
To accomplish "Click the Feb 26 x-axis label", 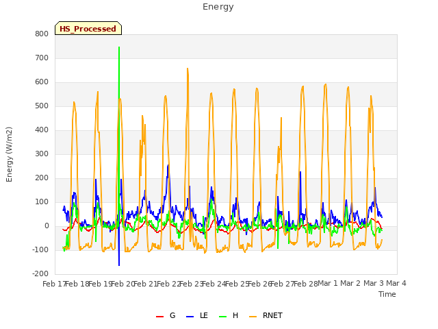I will [x=259, y=284].
